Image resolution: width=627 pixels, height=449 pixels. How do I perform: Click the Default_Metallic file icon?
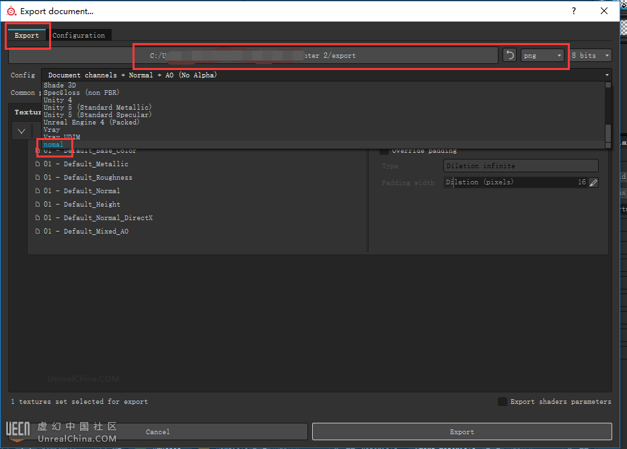pos(38,164)
